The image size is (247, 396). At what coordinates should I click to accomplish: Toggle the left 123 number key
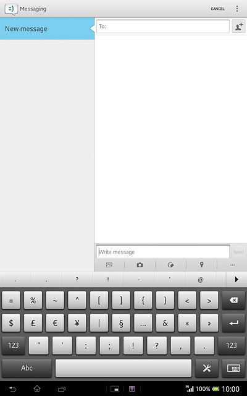pyautogui.click(x=14, y=345)
